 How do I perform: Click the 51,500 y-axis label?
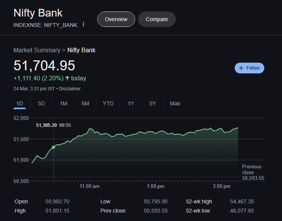tap(21, 139)
